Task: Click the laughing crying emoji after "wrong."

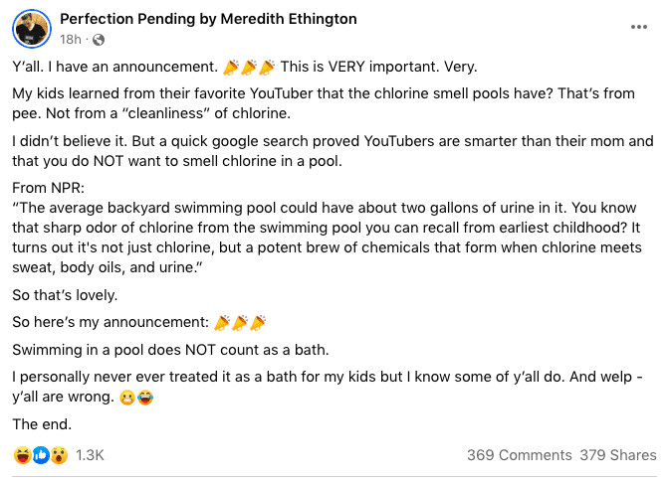Action: [x=145, y=398]
